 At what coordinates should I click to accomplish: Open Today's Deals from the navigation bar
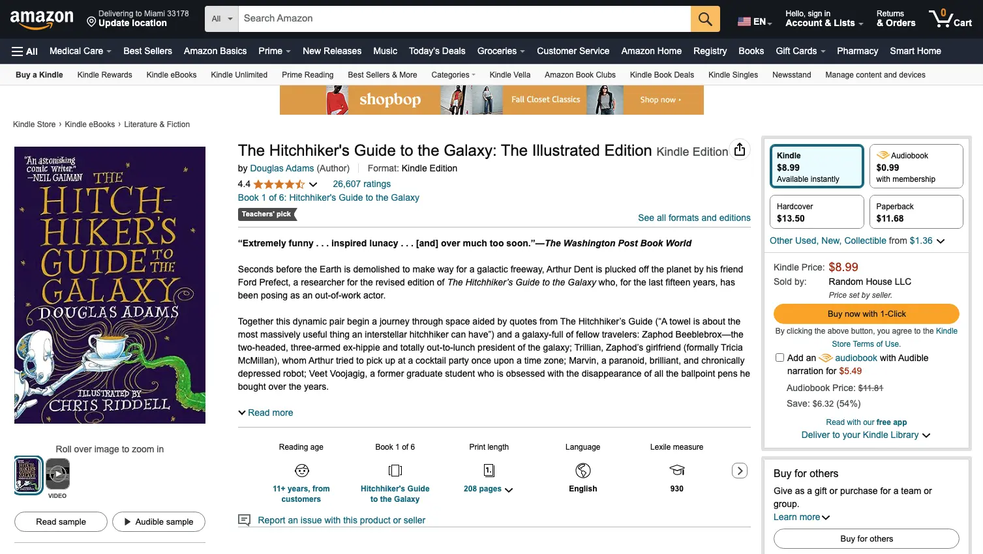pyautogui.click(x=437, y=51)
